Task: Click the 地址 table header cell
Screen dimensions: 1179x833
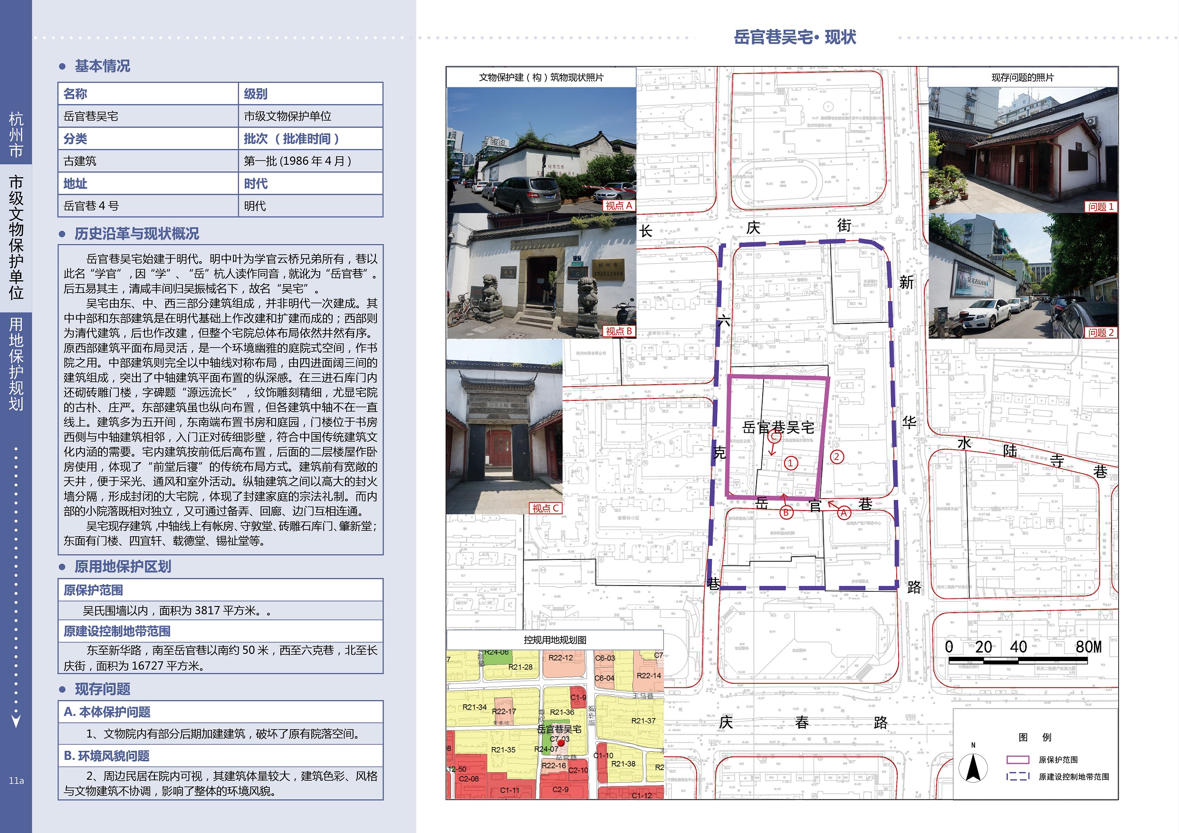Action: pyautogui.click(x=148, y=184)
